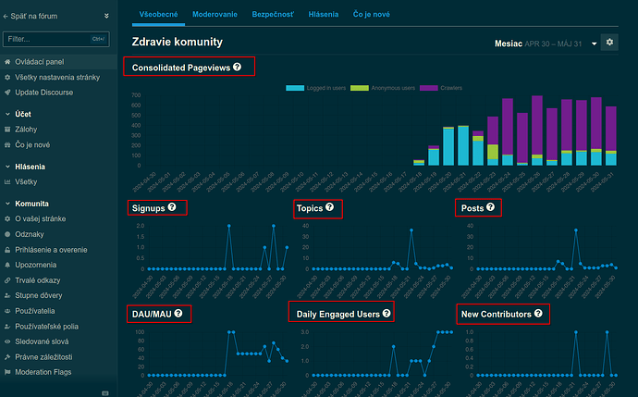The width and height of the screenshot is (638, 397).
Task: Toggle Anonymous users legend series
Action: (x=383, y=88)
